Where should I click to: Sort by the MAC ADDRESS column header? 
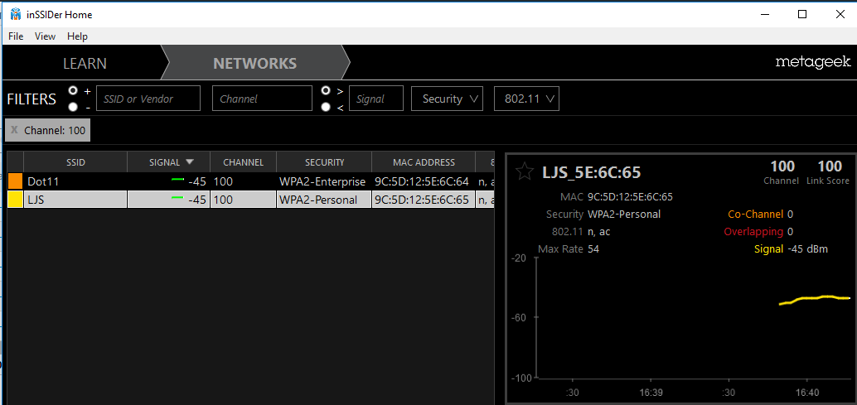(424, 162)
